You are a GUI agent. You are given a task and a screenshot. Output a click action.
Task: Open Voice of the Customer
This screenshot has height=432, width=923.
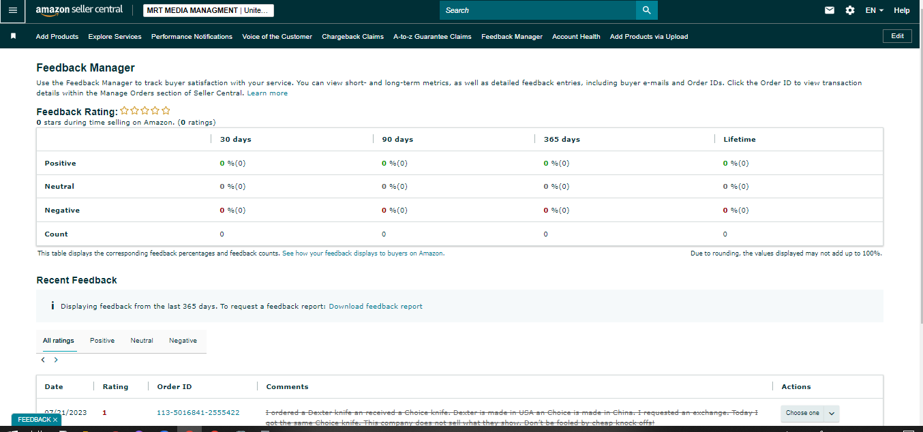tap(277, 37)
